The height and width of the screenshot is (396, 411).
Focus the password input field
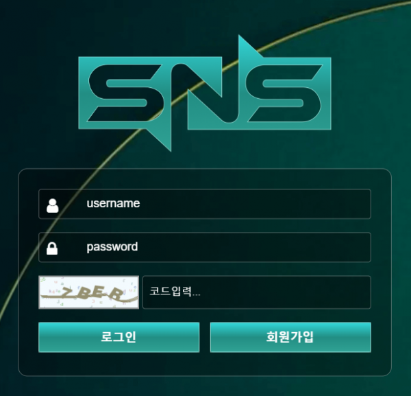click(x=205, y=247)
